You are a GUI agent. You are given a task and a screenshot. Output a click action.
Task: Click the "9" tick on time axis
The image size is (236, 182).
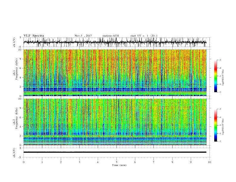tap(191, 162)
